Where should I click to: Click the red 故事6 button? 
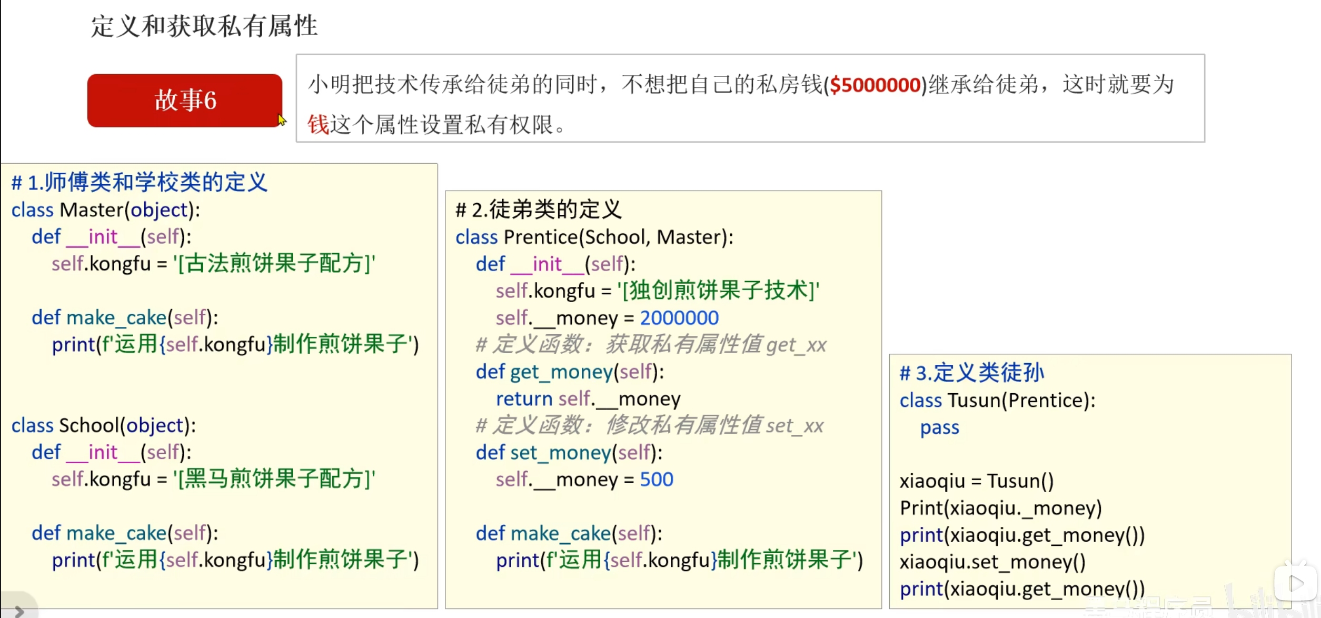(185, 101)
